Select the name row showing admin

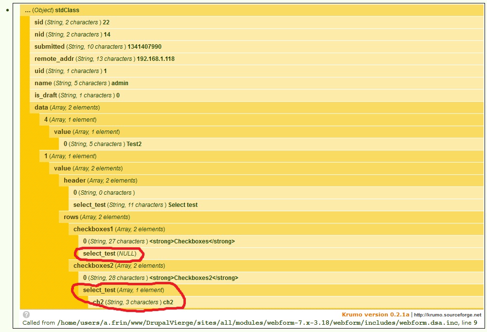pos(257,83)
